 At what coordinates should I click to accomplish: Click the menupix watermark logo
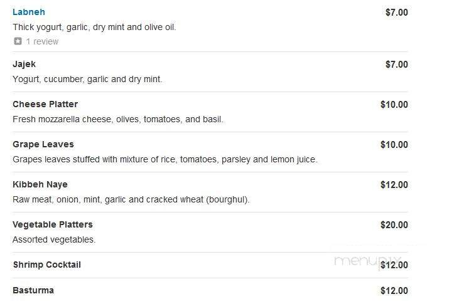[367, 261]
